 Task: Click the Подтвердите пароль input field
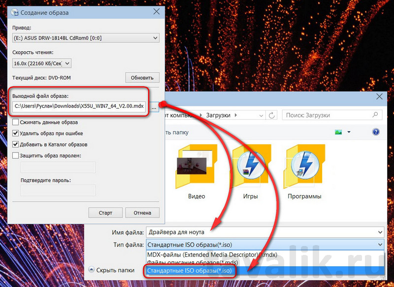point(58,190)
